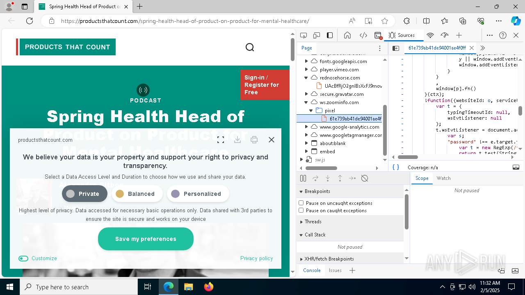Open the search icon on Products That Count

coord(250,48)
